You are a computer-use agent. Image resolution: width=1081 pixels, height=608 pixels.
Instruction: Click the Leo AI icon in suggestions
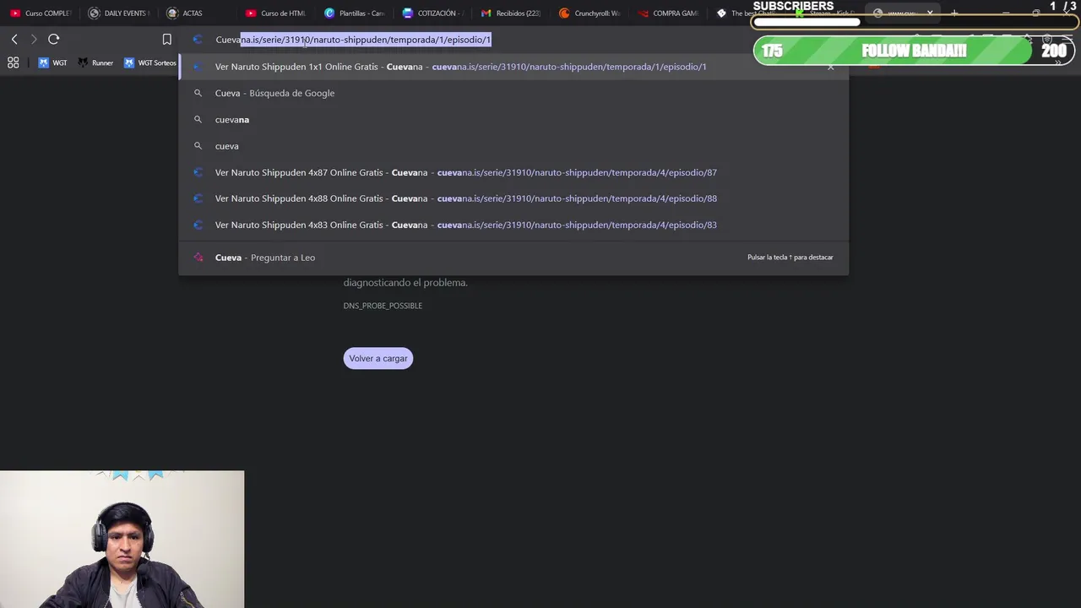click(198, 258)
